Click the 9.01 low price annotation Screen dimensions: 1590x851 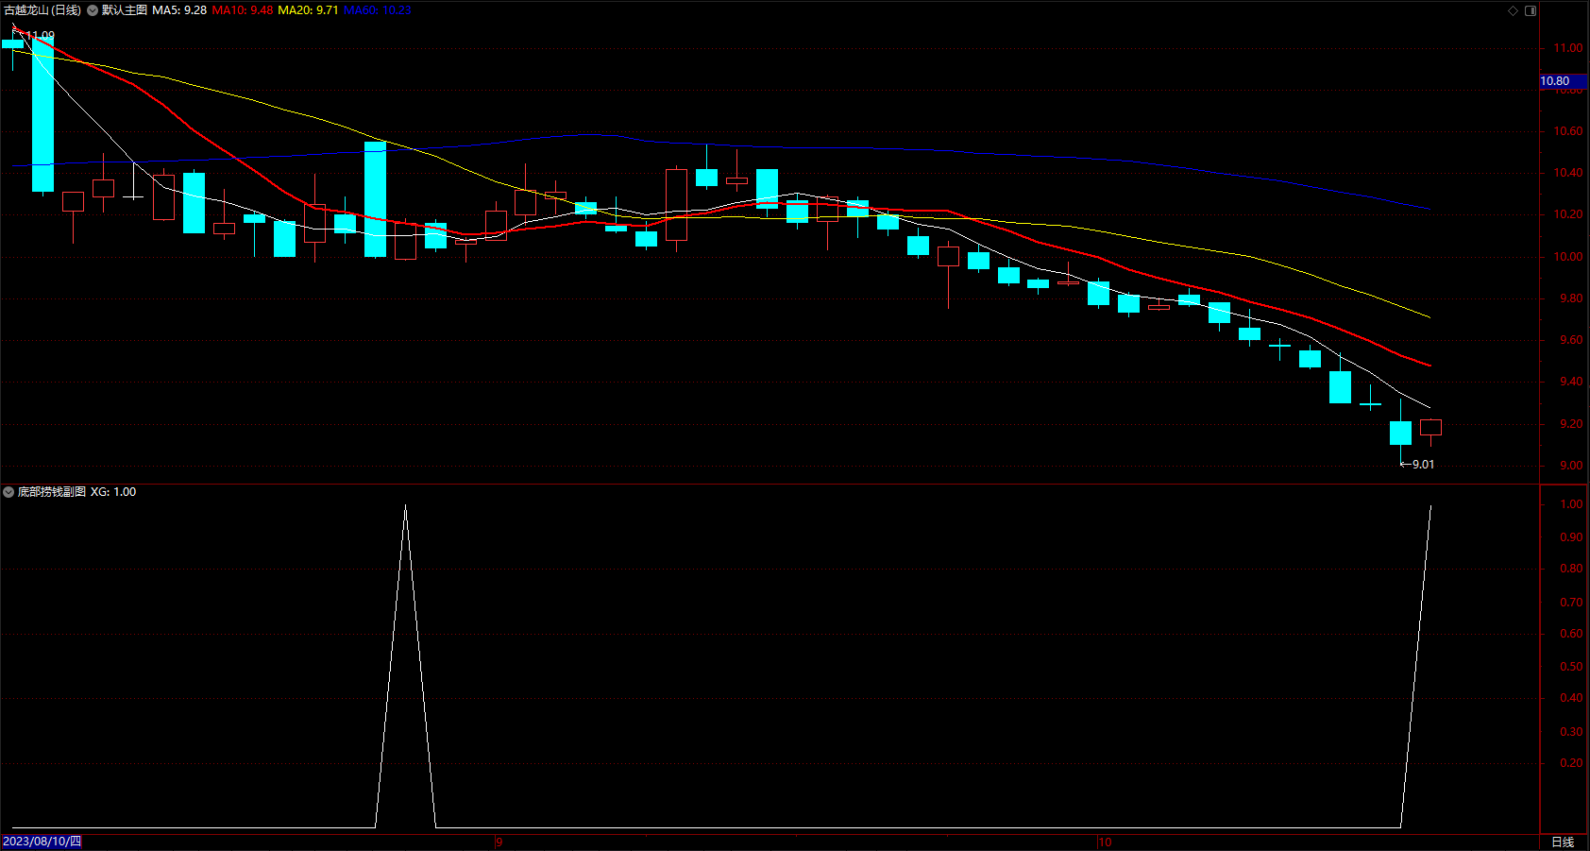click(1423, 465)
